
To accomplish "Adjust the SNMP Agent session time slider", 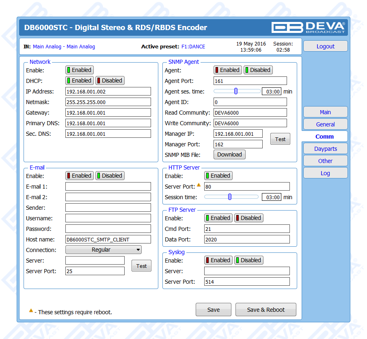I will 236,91.
